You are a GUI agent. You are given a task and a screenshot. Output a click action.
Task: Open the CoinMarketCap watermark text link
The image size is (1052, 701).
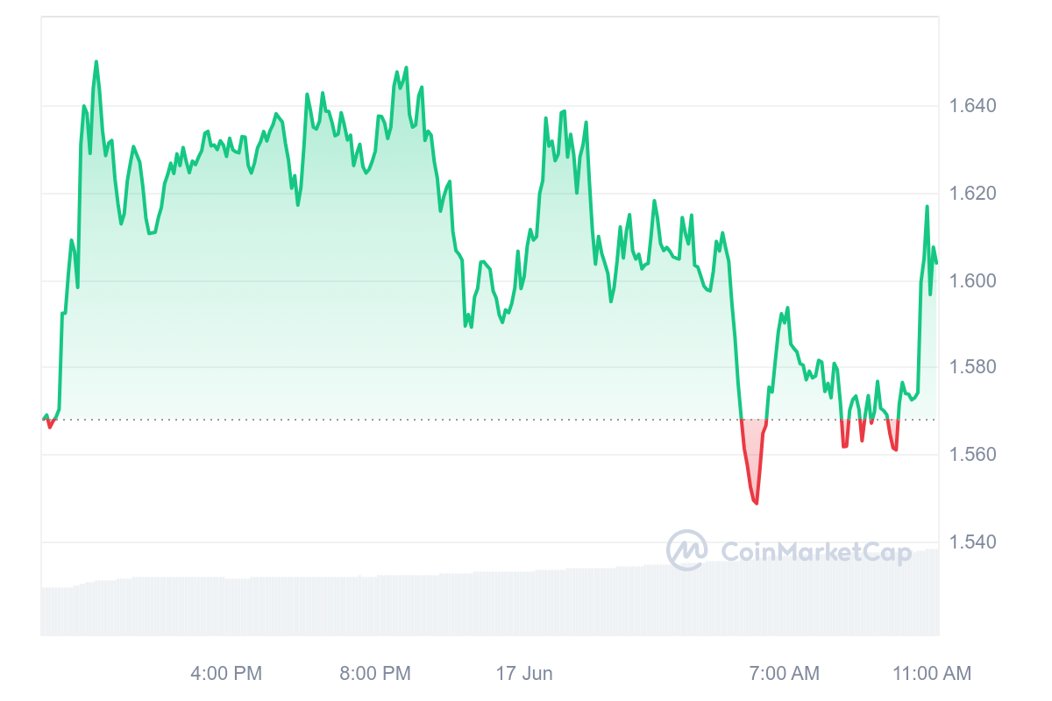tap(816, 551)
